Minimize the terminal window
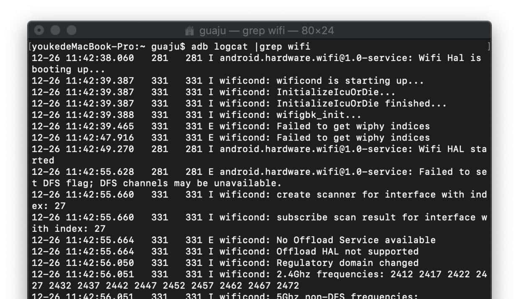Screen dimensions: 519x299 [x=55, y=30]
